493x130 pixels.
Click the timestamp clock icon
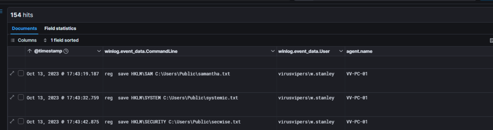point(66,51)
